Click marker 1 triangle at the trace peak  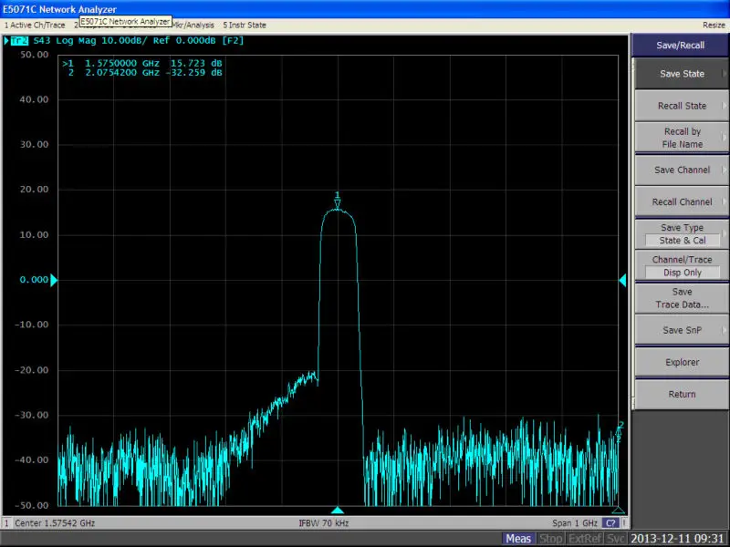[x=338, y=203]
